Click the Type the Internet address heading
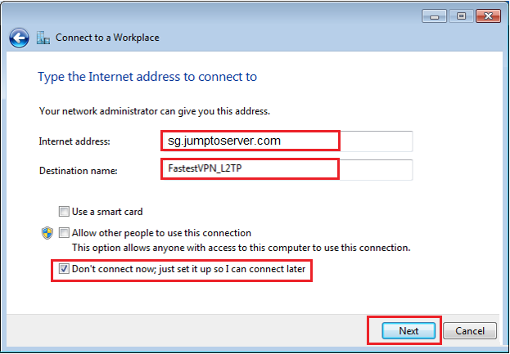 (x=147, y=77)
